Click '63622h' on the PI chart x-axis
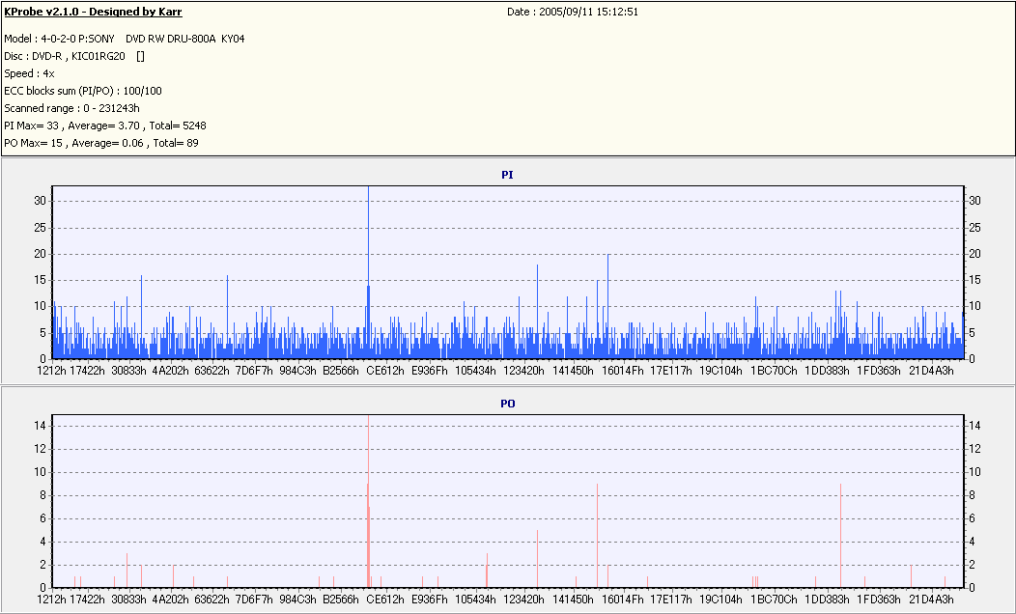Screen dimensions: 1016x614 pos(212,371)
